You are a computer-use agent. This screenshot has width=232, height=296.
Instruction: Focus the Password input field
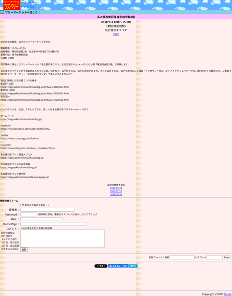point(28,214)
